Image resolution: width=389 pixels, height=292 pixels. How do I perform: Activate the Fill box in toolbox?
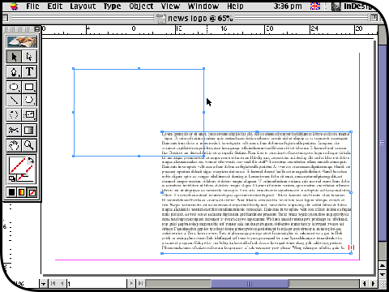click(x=18, y=165)
